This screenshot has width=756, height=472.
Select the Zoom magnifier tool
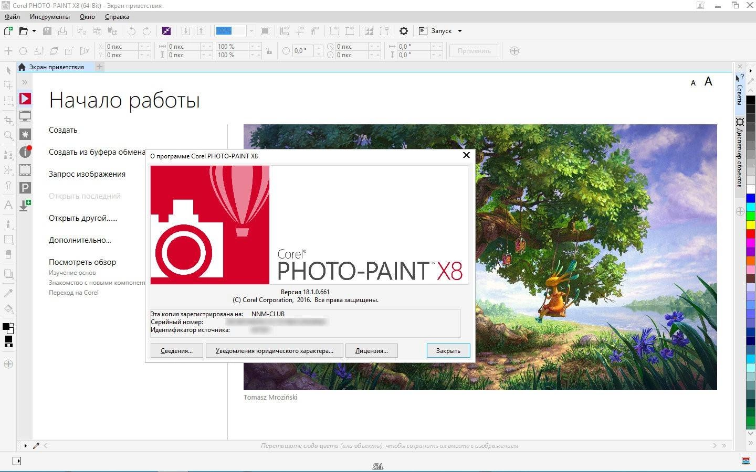click(8, 136)
